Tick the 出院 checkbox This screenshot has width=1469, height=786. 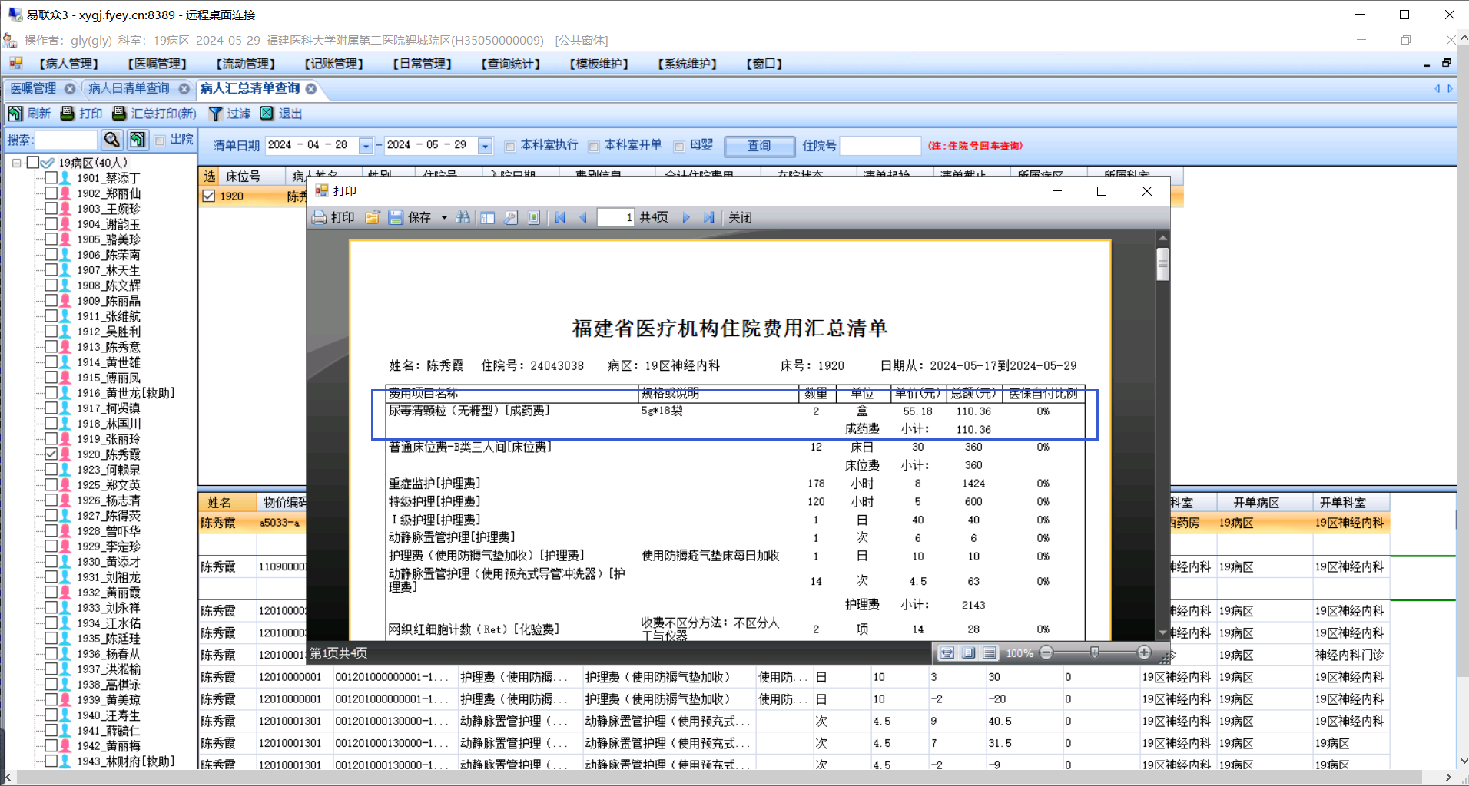coord(161,140)
